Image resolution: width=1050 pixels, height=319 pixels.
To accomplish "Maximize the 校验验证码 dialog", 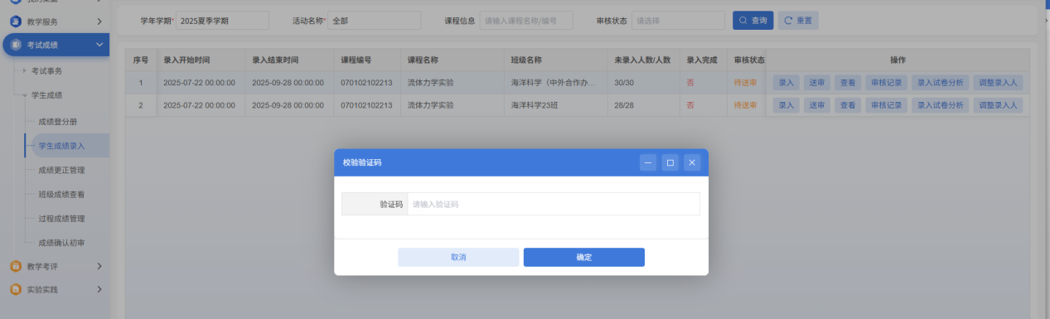I will point(670,162).
